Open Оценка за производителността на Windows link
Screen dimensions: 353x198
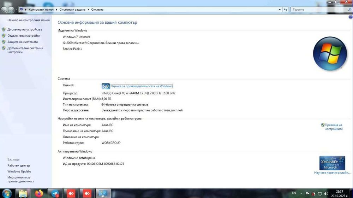pos(142,86)
